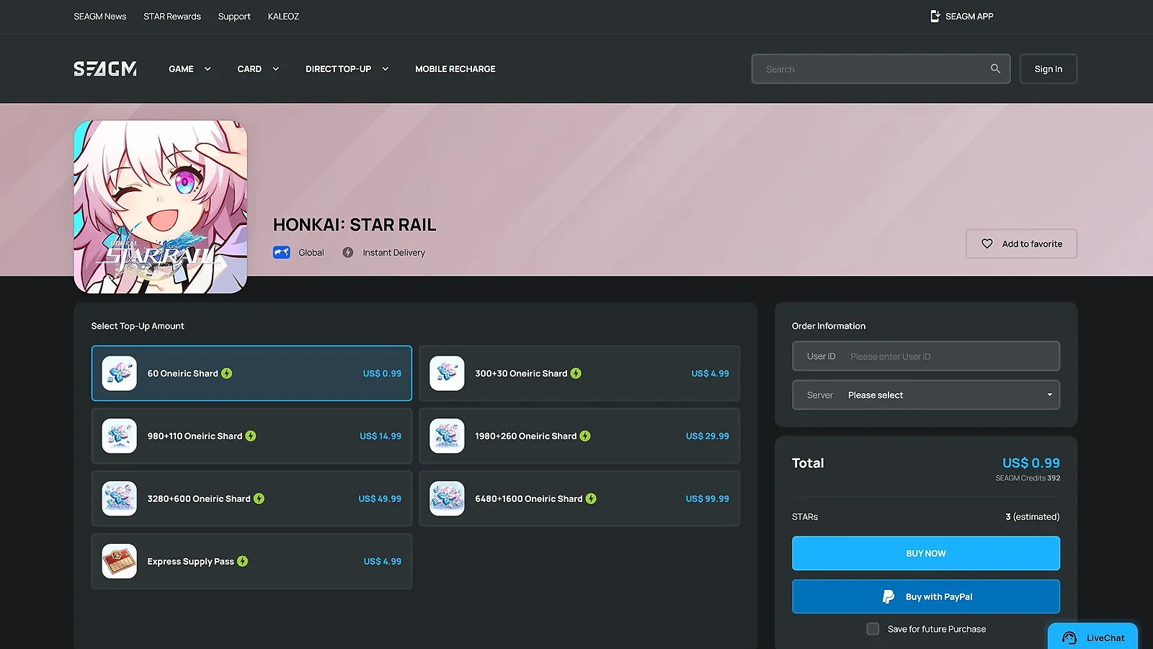Click Add to favorite button
This screenshot has height=649, width=1153.
pos(1022,244)
